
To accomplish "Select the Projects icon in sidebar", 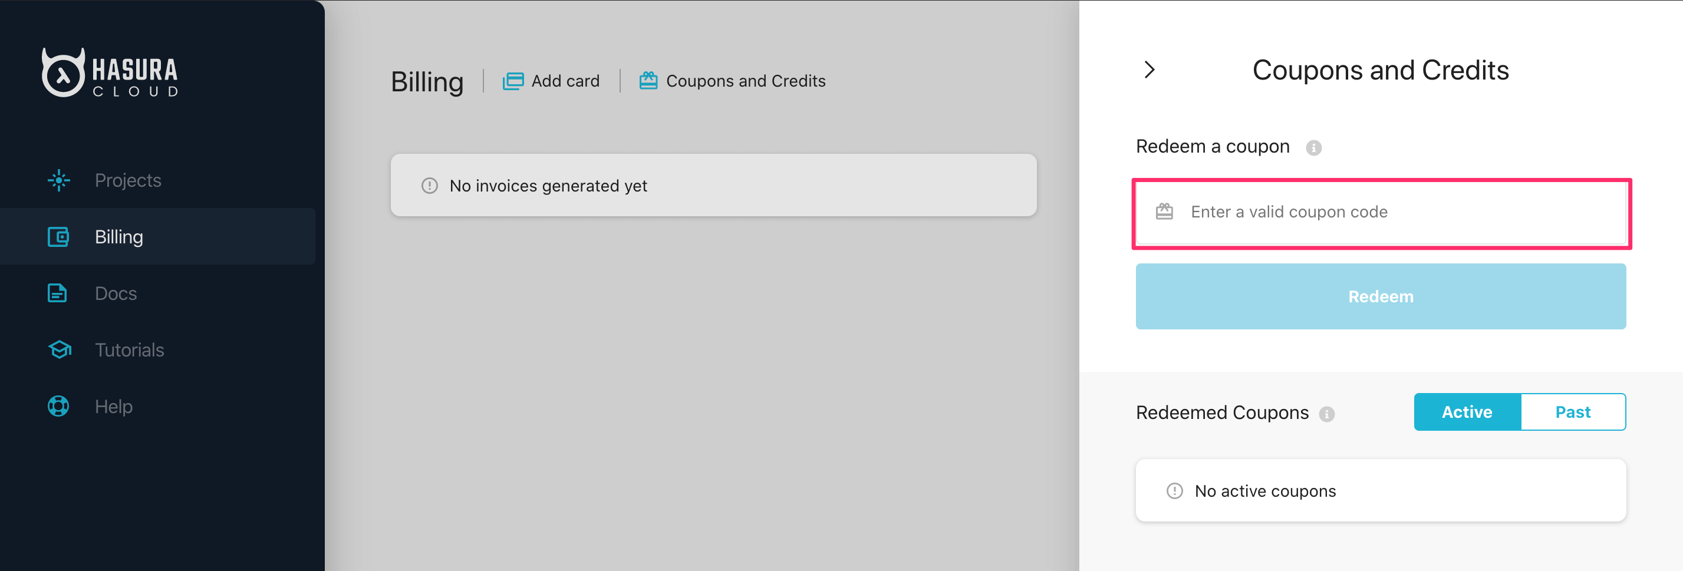I will [58, 180].
